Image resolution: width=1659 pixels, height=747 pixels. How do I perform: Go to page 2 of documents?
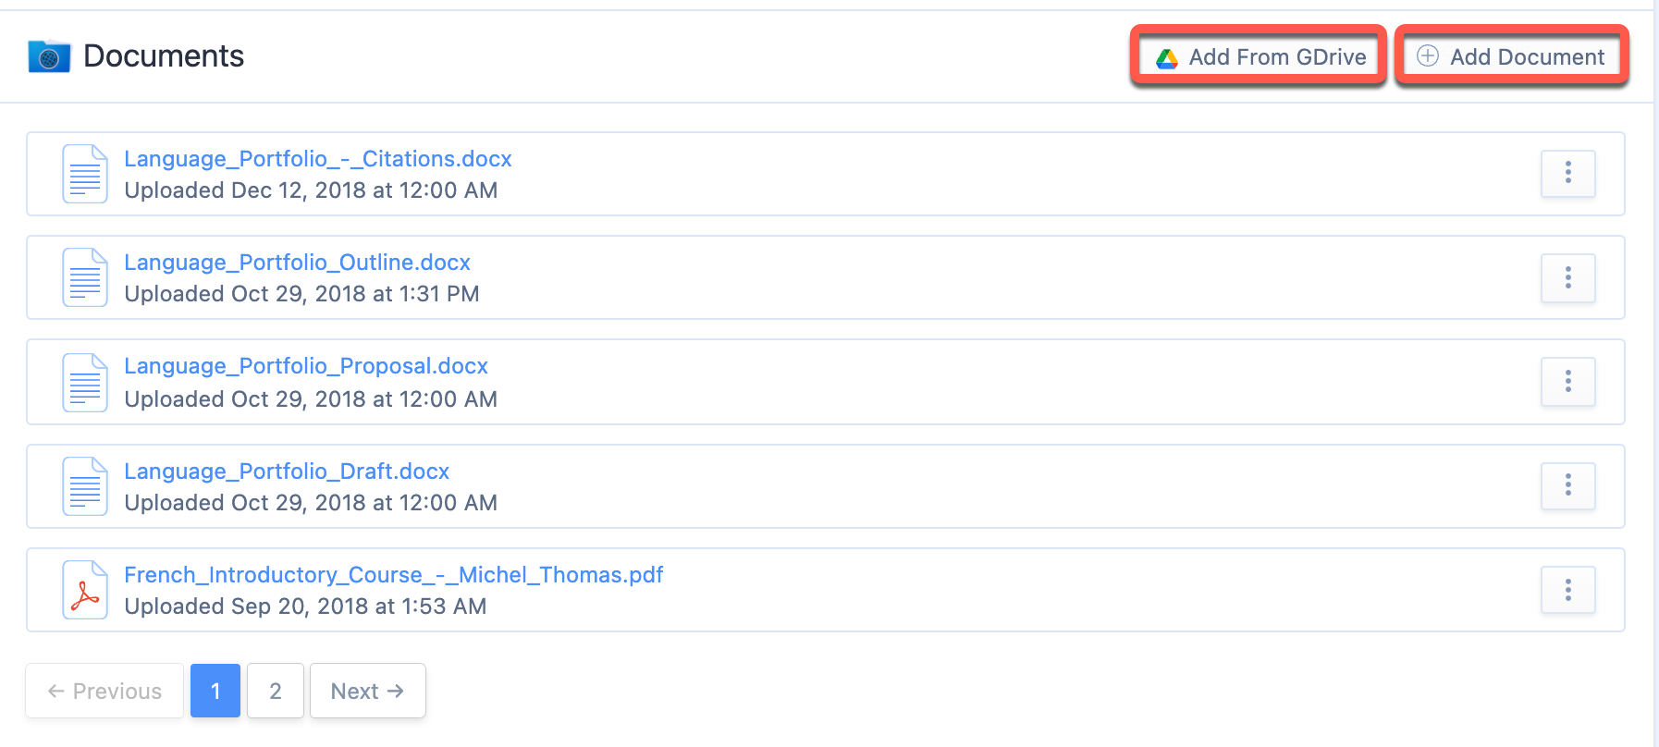click(276, 691)
